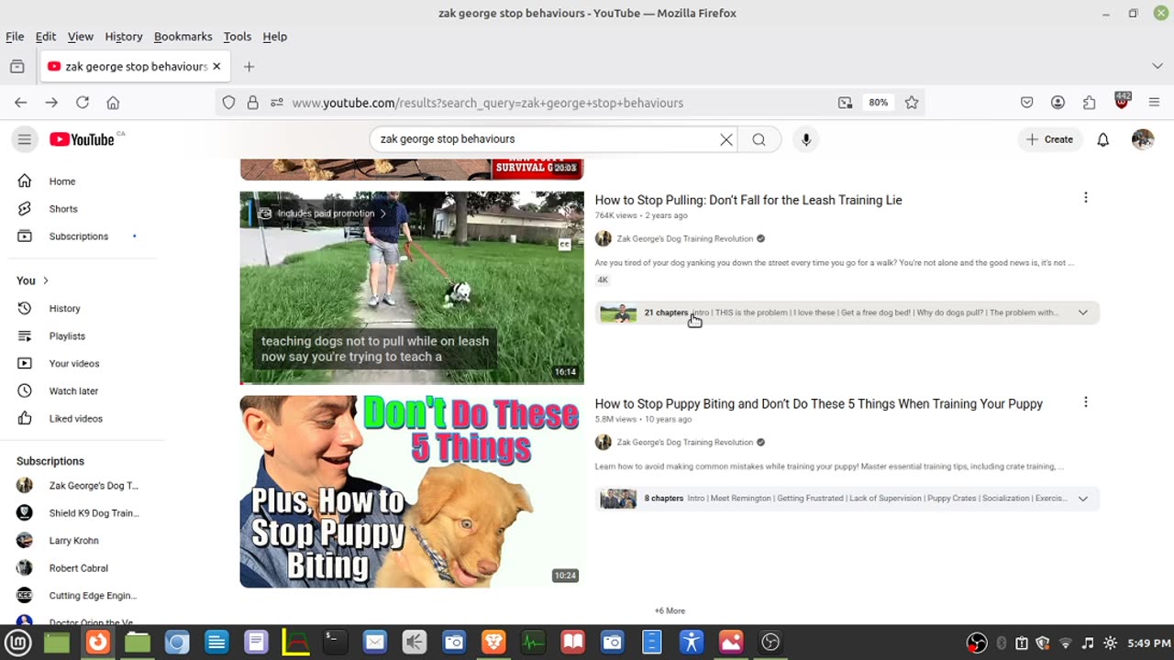
Task: Open the taskbar volume music icon
Action: pyautogui.click(x=1089, y=643)
